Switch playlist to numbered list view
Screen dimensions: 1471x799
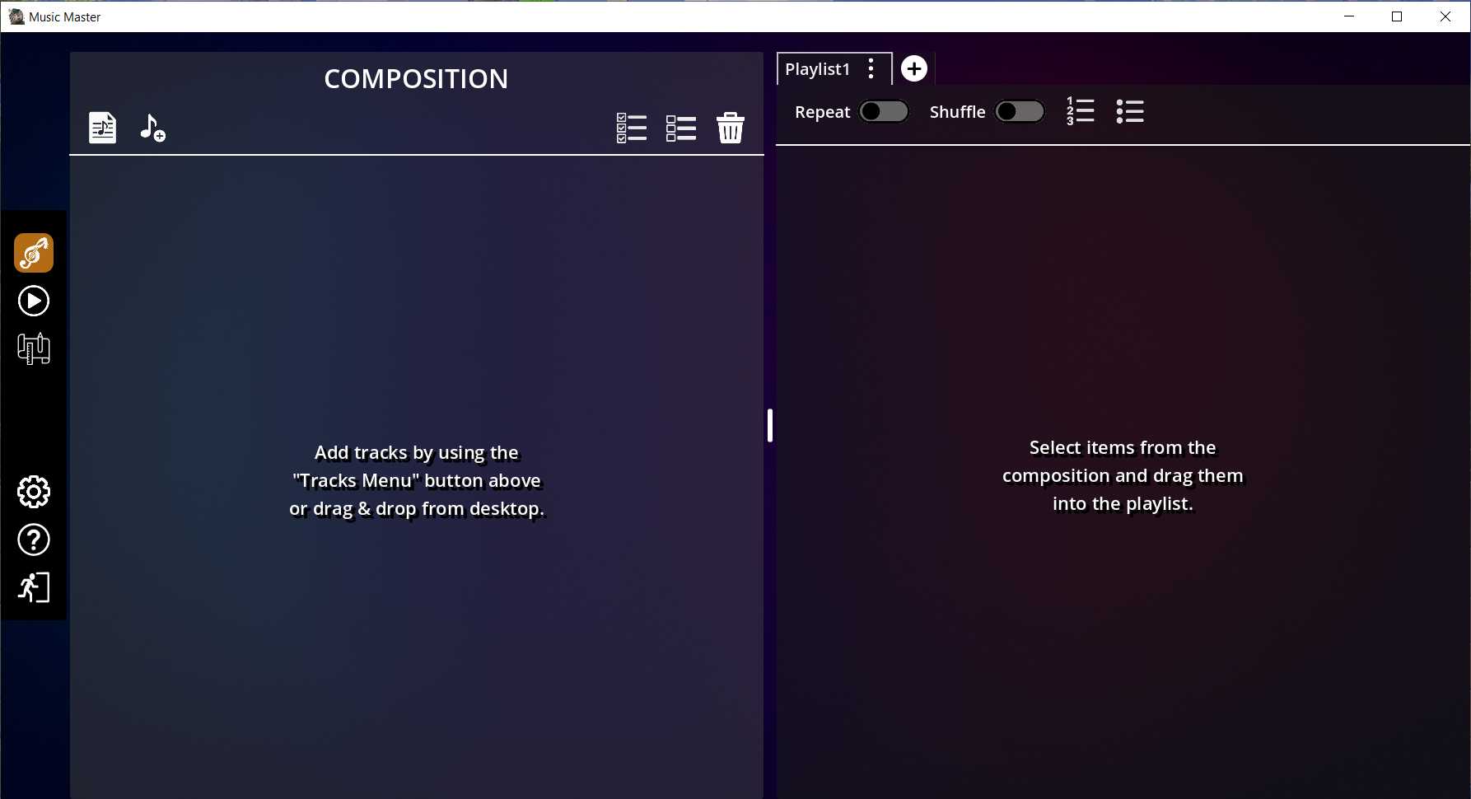point(1081,111)
